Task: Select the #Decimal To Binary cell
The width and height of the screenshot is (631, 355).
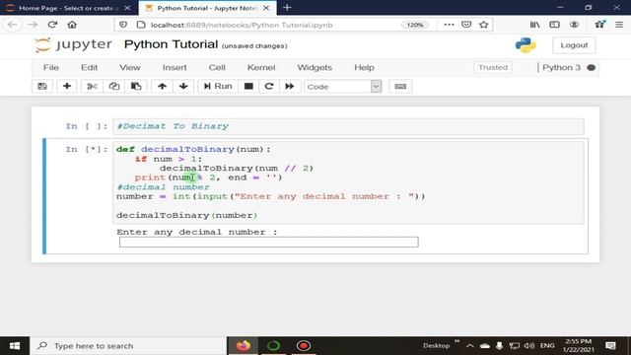Action: click(348, 126)
